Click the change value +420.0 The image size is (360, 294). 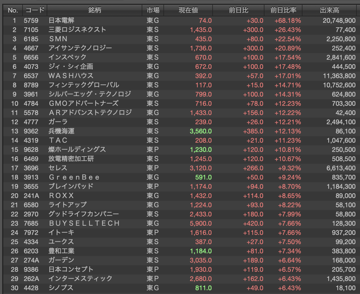point(253,223)
